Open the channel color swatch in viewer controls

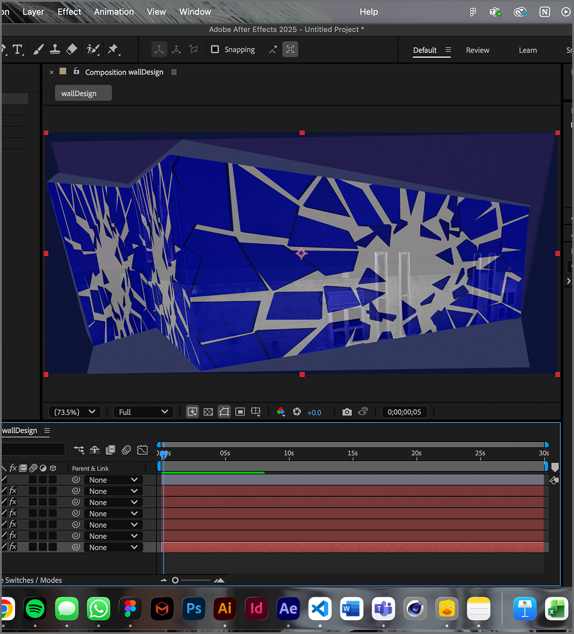[x=280, y=411]
